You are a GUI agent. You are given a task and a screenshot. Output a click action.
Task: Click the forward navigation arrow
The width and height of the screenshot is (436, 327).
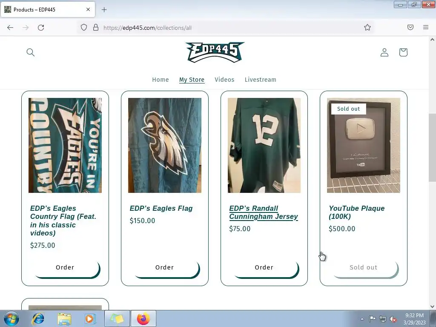[x=26, y=28]
